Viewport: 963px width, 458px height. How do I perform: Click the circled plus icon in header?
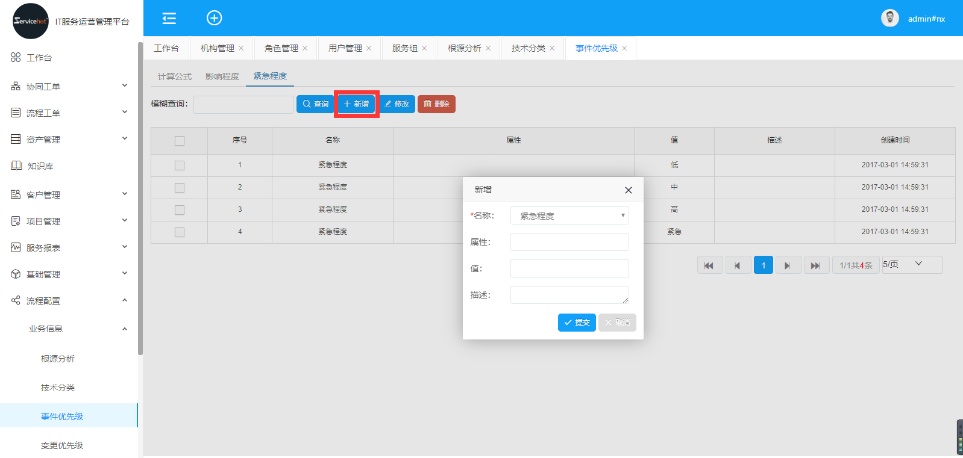point(214,18)
